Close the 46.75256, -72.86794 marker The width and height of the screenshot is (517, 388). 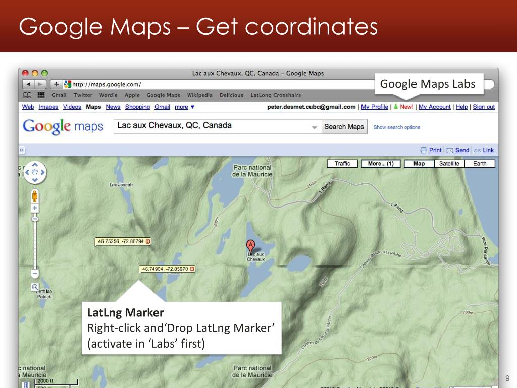pos(148,241)
